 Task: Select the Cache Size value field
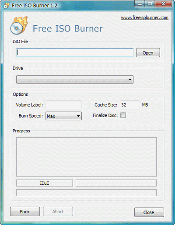click(130, 105)
